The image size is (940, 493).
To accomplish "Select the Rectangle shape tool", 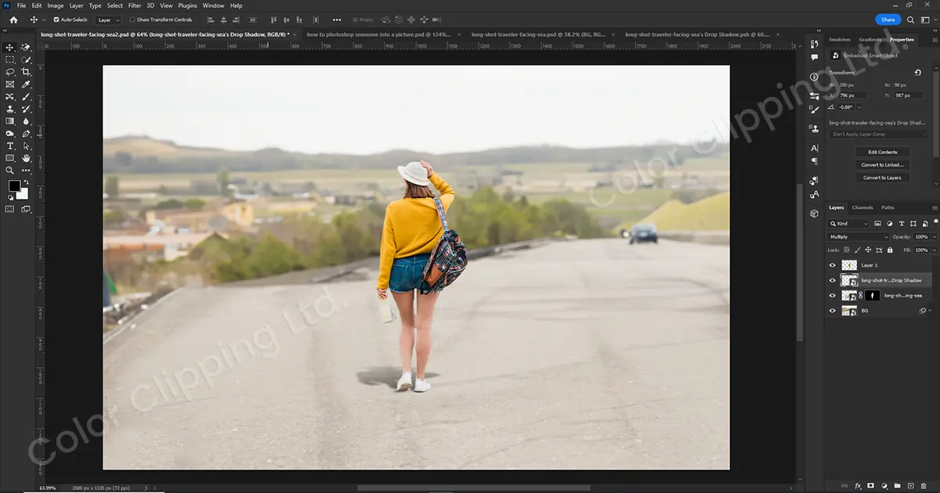I will (x=10, y=158).
